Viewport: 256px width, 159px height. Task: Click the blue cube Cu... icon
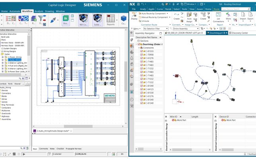(x=123, y=19)
